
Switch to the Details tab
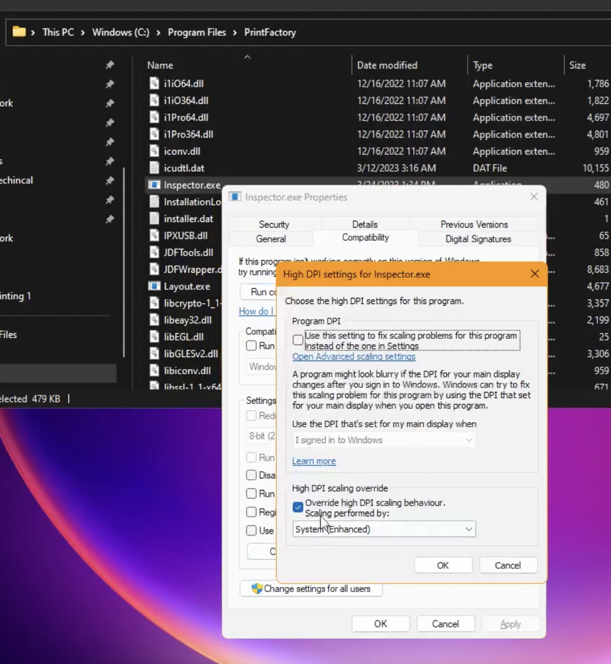point(365,224)
